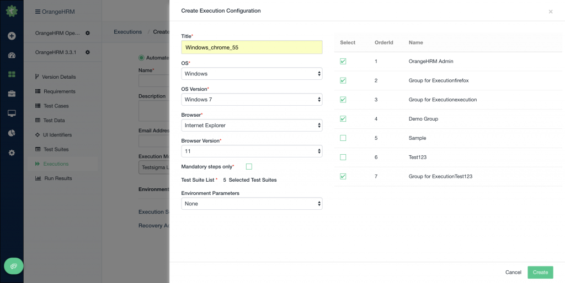Click the Cancel button
The height and width of the screenshot is (283, 565).
(x=513, y=273)
